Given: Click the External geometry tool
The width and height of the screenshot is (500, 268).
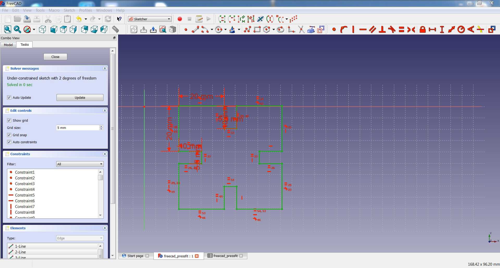Looking at the screenshot, I should pos(311,29).
